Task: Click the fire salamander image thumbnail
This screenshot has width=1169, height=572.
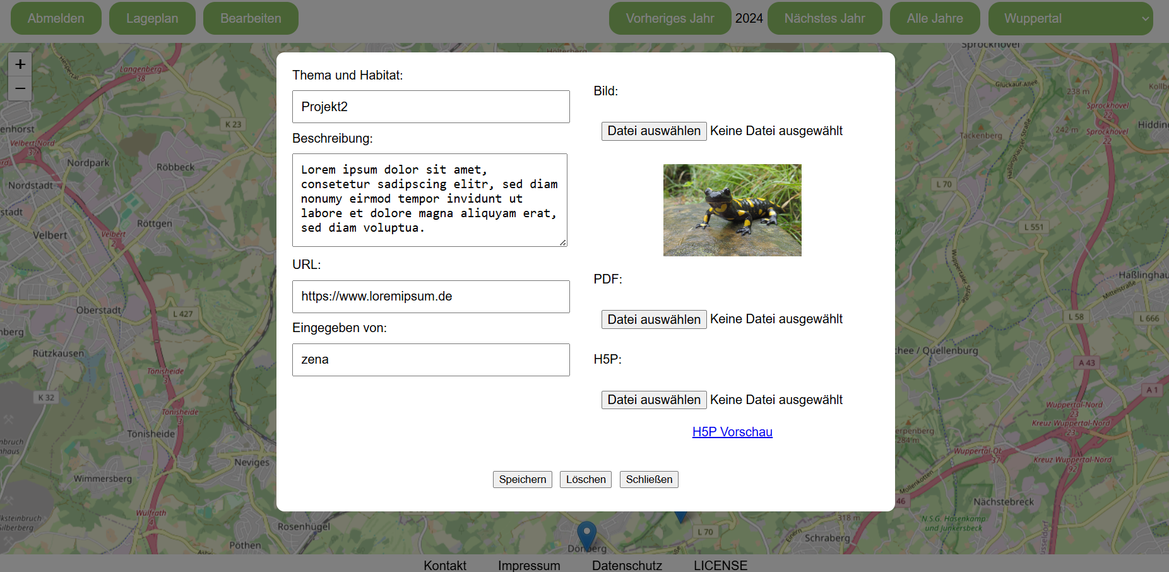Action: (732, 210)
